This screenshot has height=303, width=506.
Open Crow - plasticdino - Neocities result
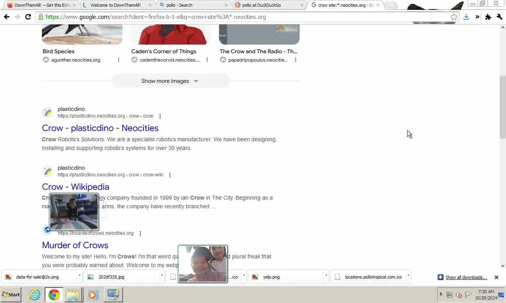(x=100, y=128)
